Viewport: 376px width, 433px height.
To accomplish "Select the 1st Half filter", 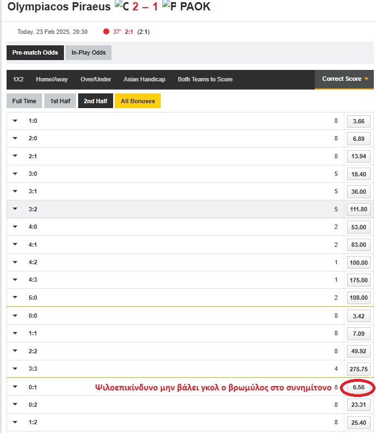I will click(x=60, y=101).
